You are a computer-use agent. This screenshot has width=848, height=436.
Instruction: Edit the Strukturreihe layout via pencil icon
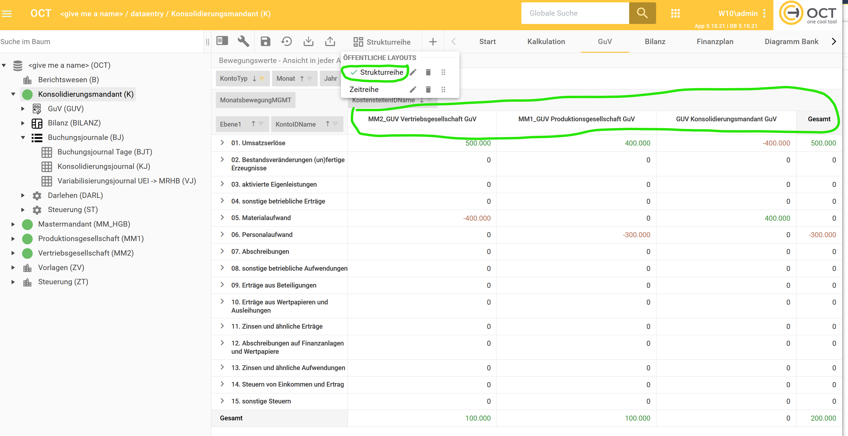[413, 72]
